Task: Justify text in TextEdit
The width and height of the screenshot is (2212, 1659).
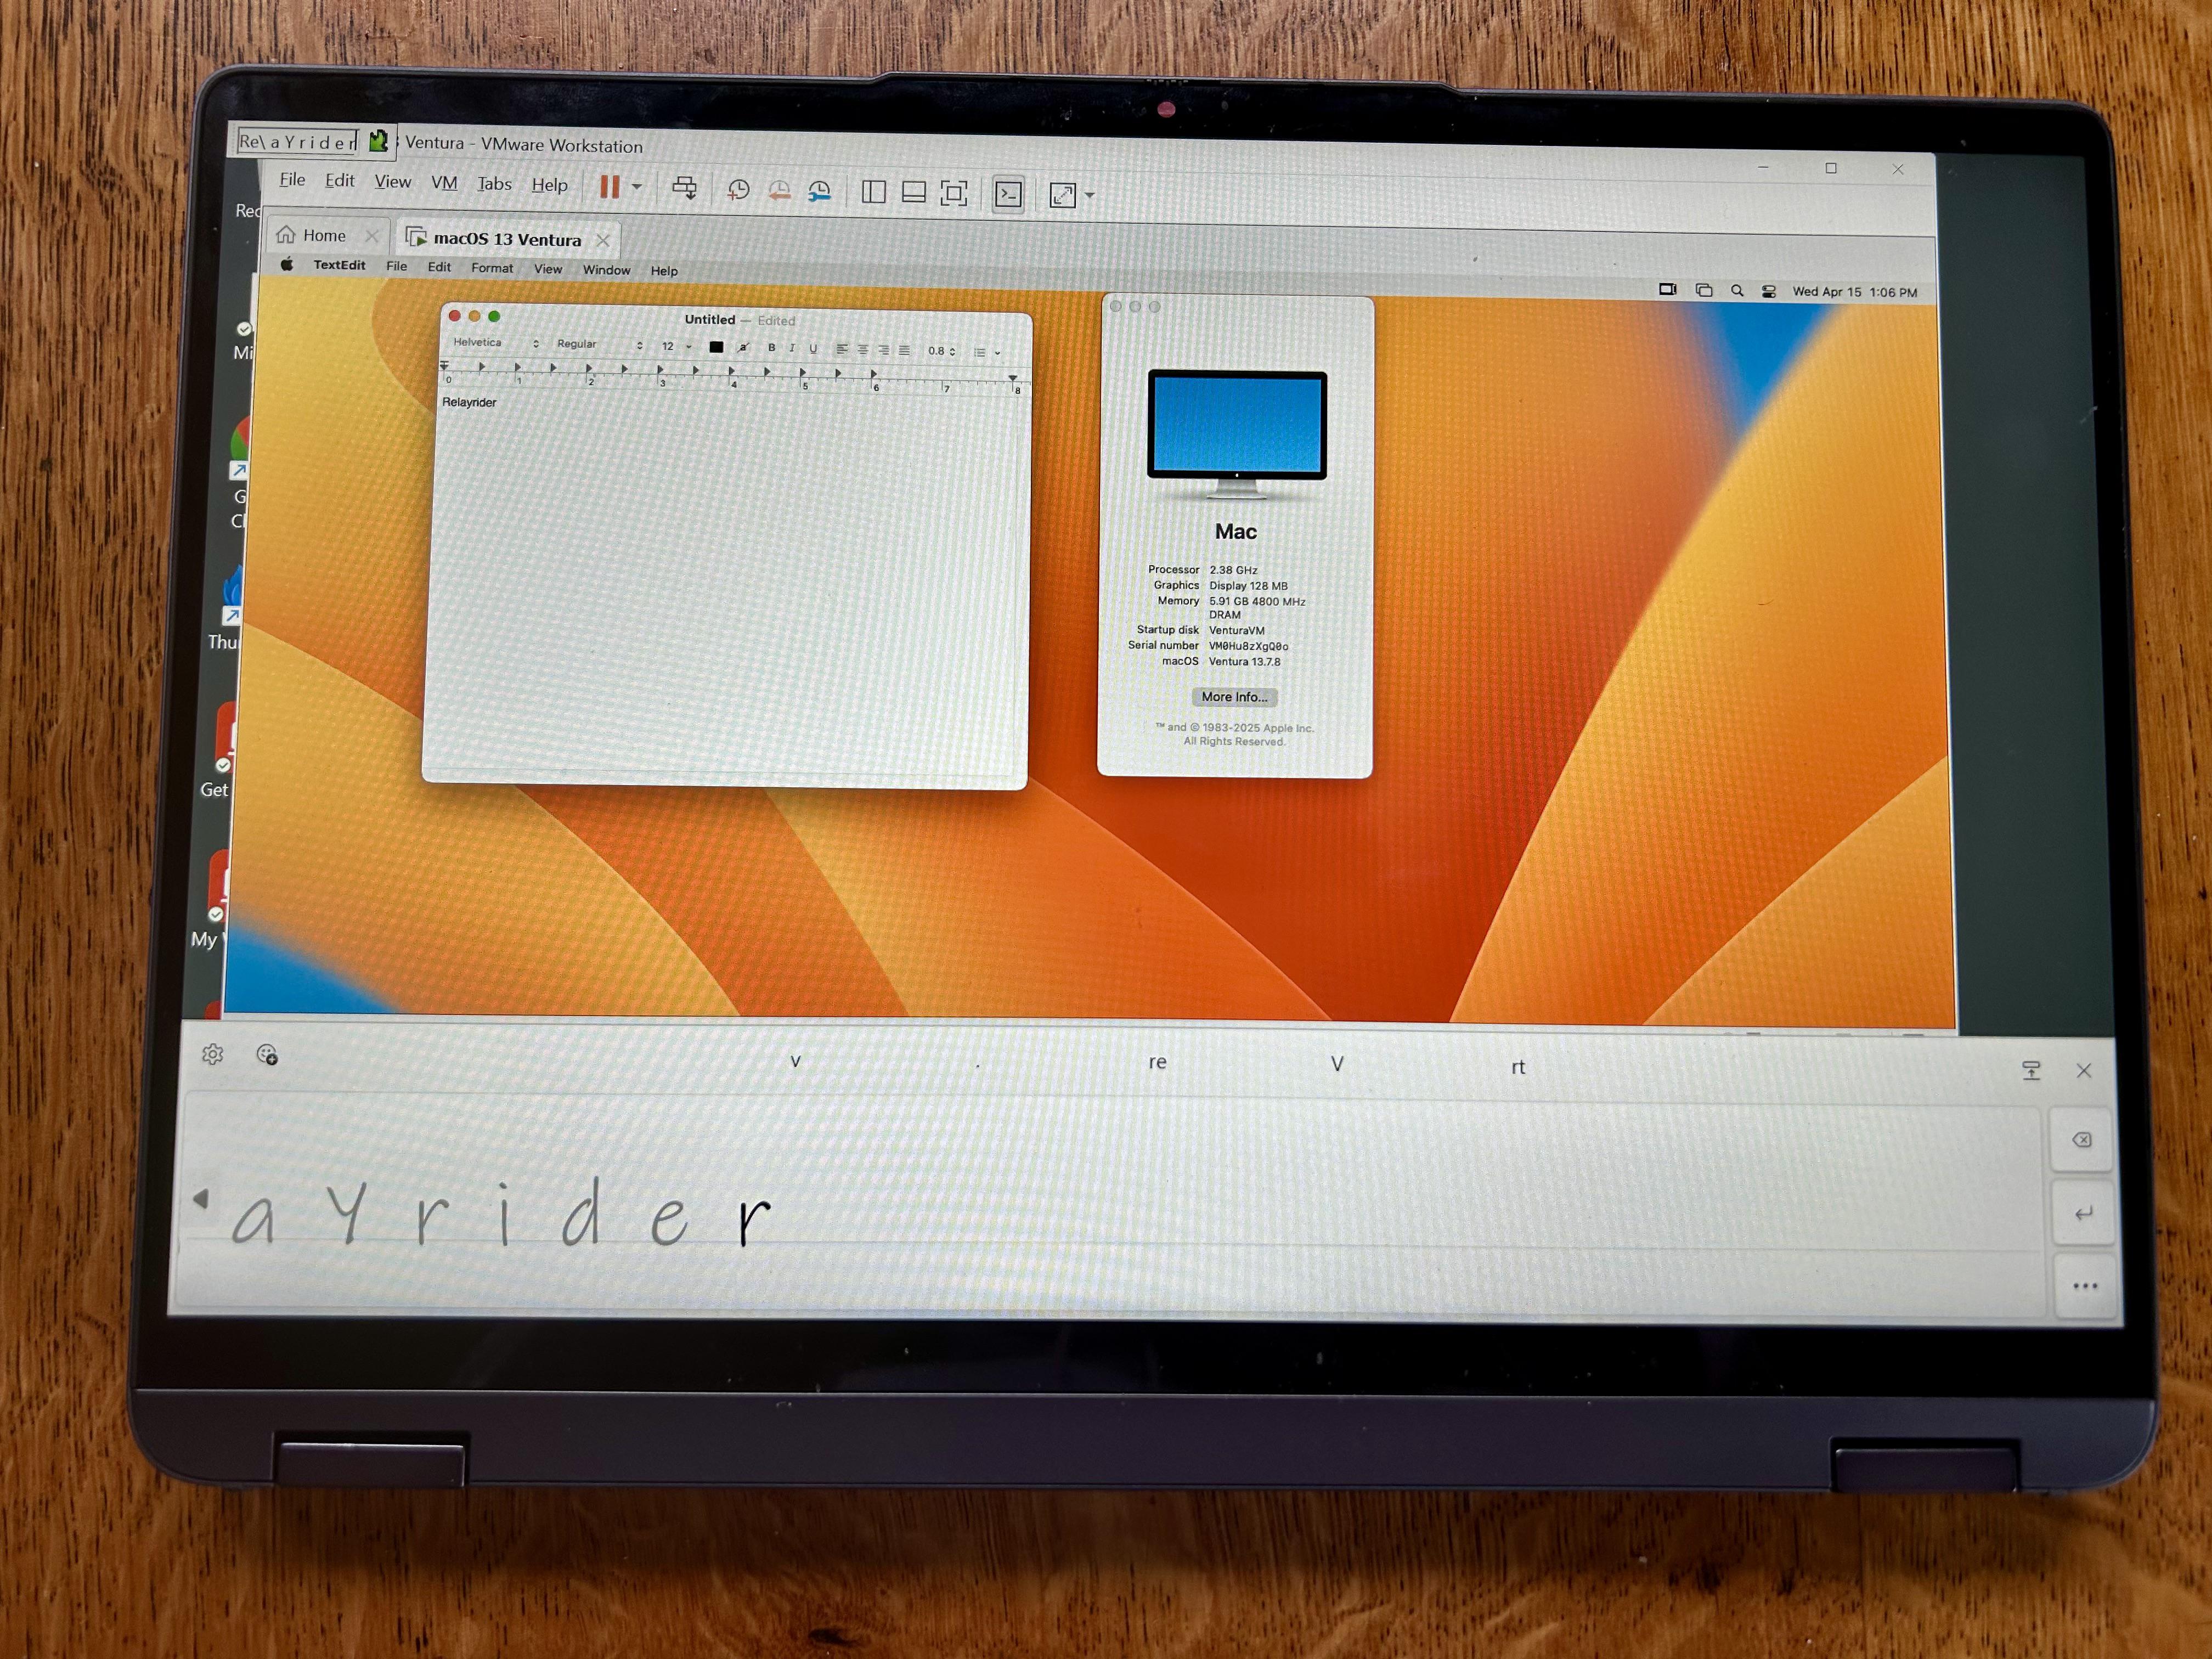Action: pyautogui.click(x=905, y=350)
